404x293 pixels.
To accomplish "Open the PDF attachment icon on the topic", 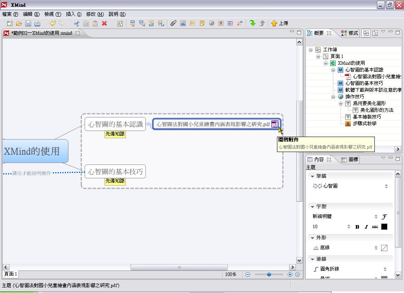I will pos(275,124).
